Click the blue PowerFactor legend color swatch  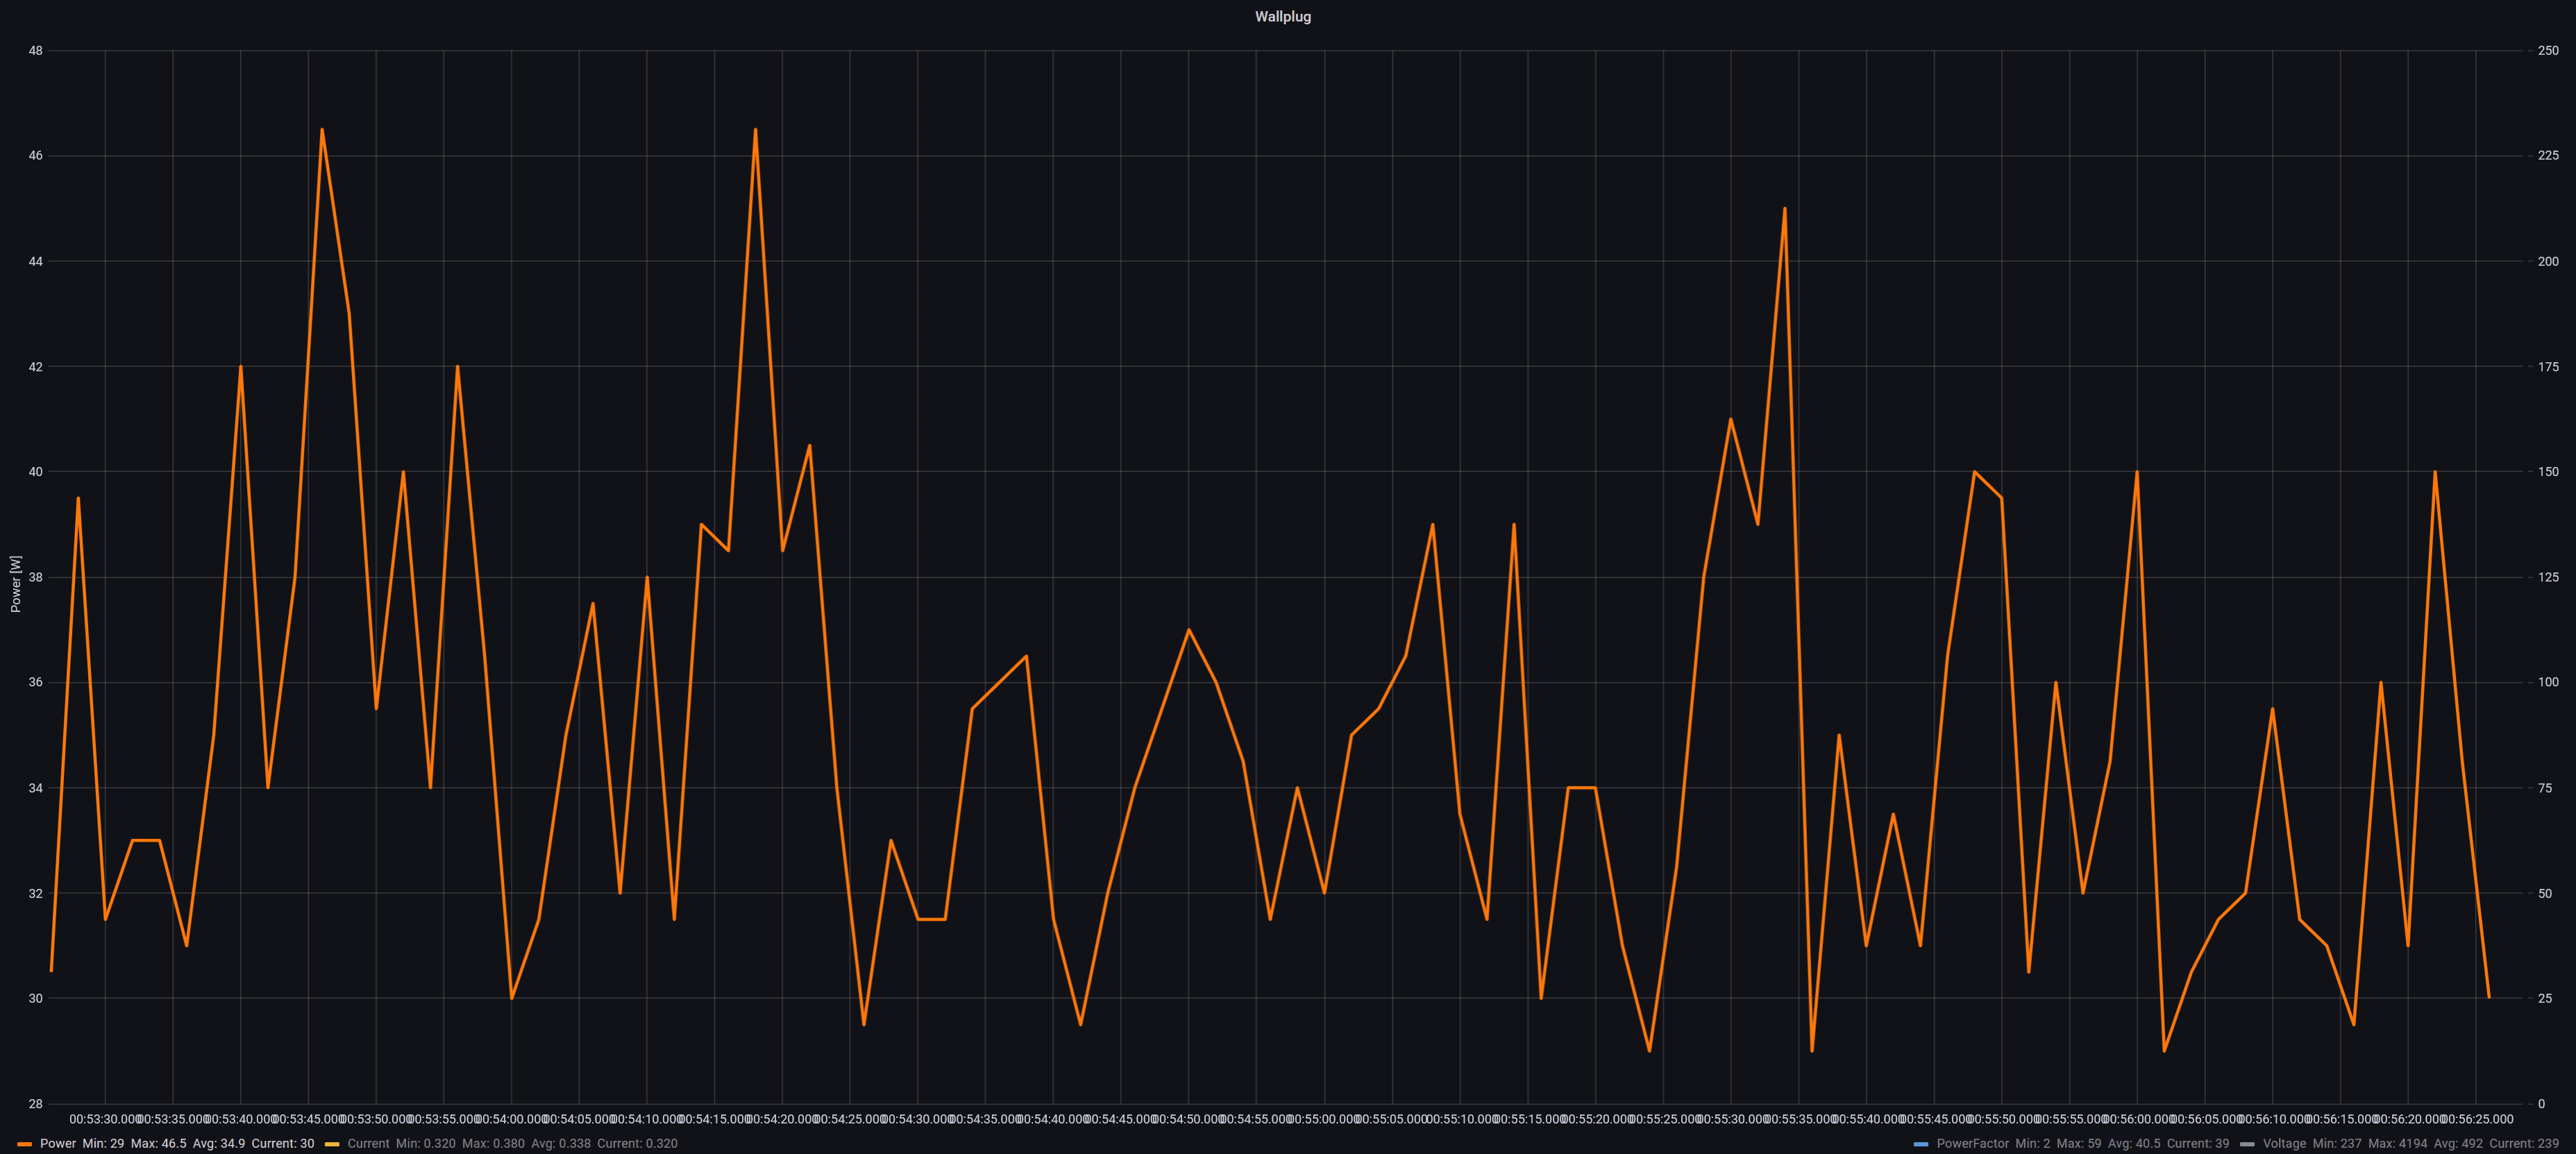[1920, 1144]
